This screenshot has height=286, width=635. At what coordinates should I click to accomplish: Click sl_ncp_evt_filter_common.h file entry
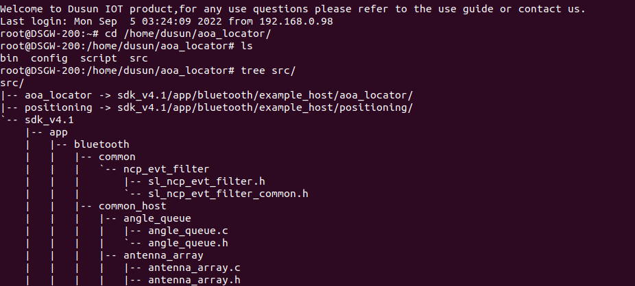pyautogui.click(x=228, y=194)
